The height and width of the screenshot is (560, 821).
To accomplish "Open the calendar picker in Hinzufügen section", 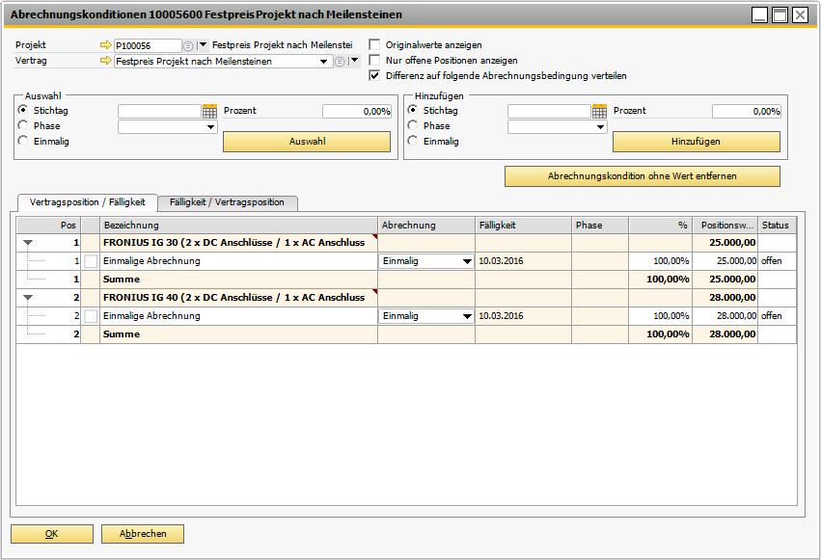I will (599, 111).
